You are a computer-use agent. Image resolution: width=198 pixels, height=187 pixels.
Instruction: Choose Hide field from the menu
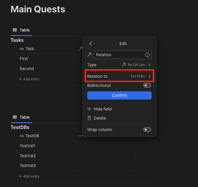pos(103,109)
